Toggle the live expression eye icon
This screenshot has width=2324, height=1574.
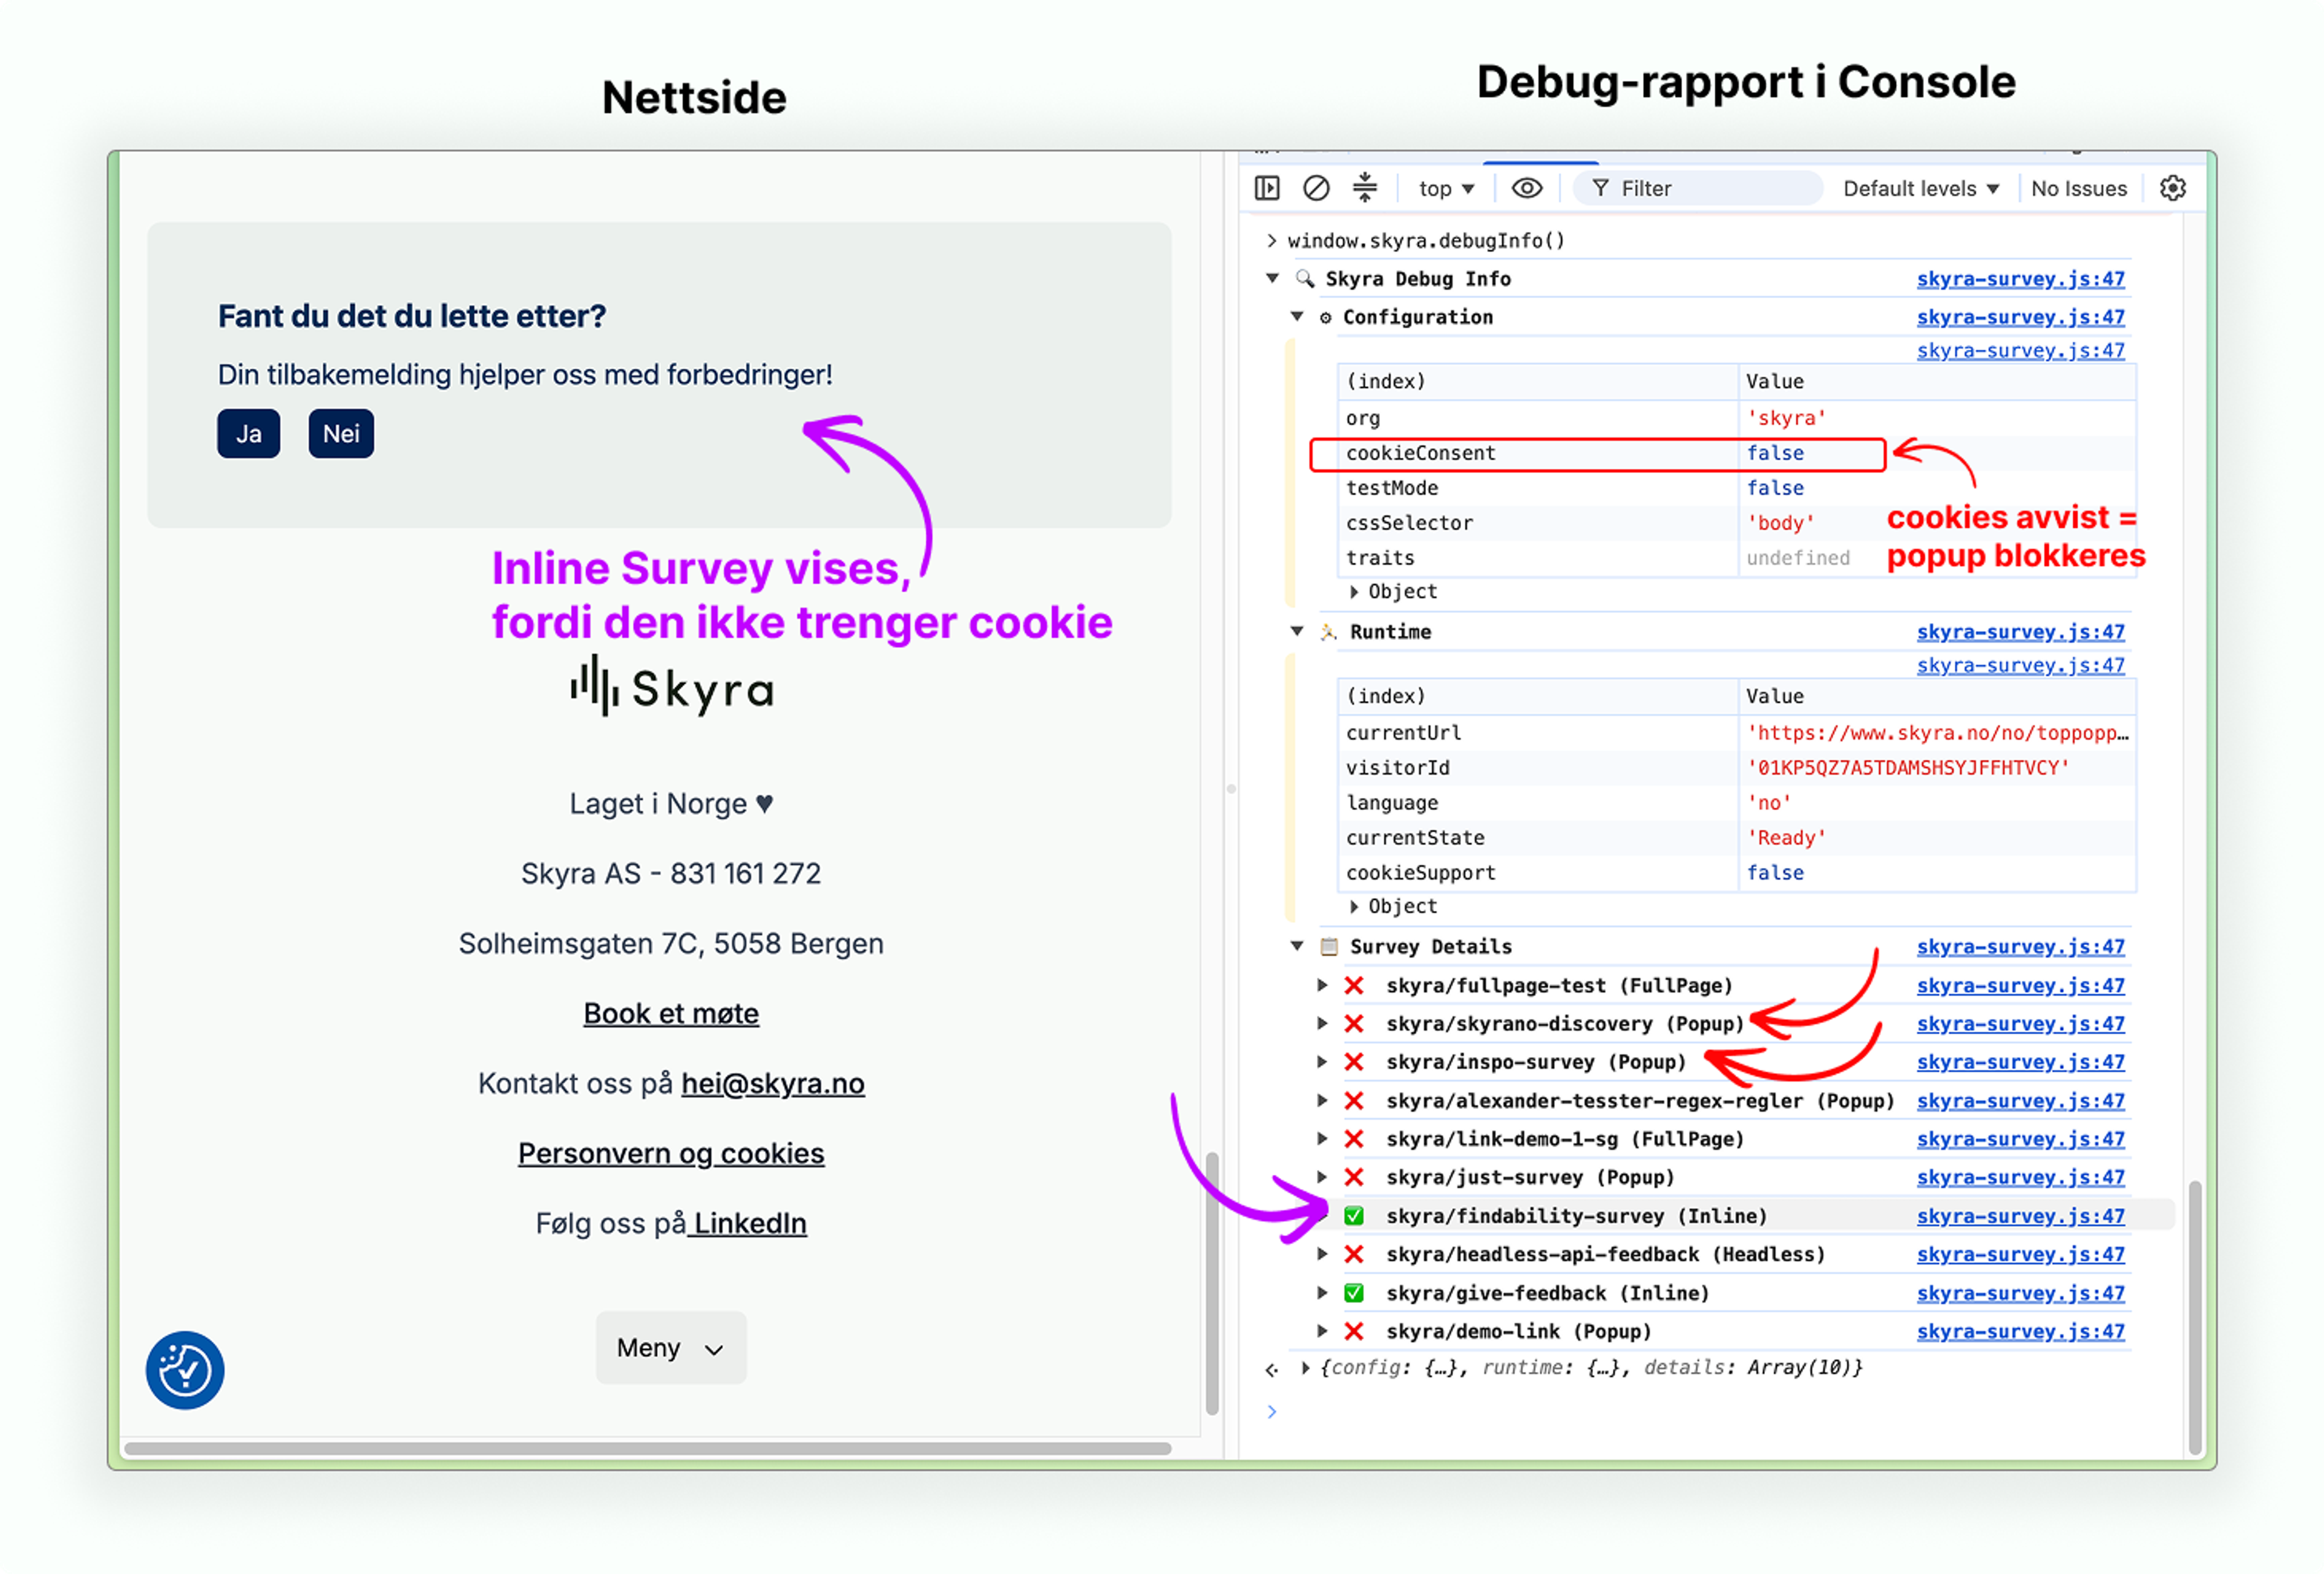(x=1526, y=188)
